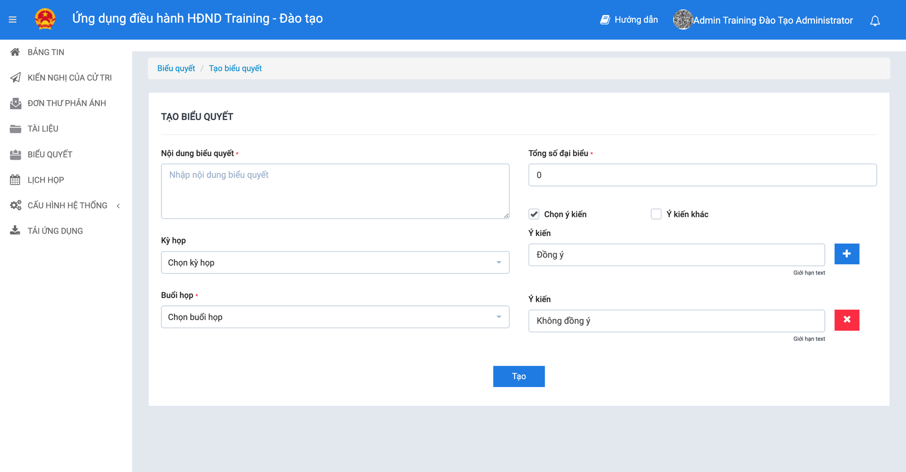Open the 'Hướng dẫn' guide link

(629, 20)
